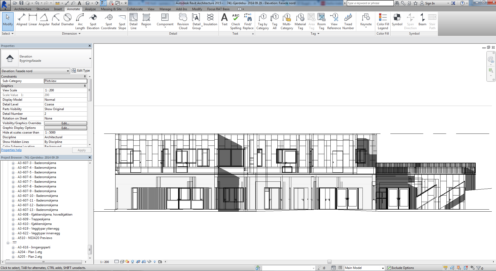496x271 pixels.
Task: Open the Manage ribbon tab
Action: coord(165,9)
